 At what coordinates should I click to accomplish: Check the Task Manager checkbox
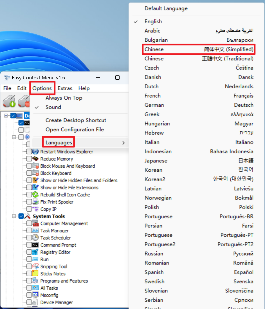[29, 230]
